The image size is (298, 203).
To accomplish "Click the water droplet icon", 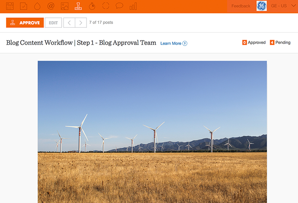I will (x=37, y=6).
